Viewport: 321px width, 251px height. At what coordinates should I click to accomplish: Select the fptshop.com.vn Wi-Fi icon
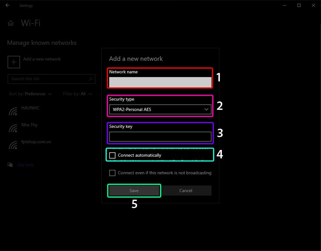[x=13, y=146]
